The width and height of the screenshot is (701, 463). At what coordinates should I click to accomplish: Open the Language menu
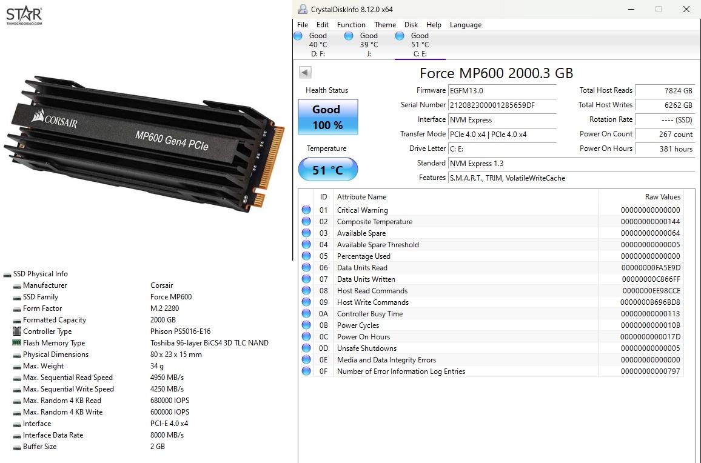click(465, 25)
